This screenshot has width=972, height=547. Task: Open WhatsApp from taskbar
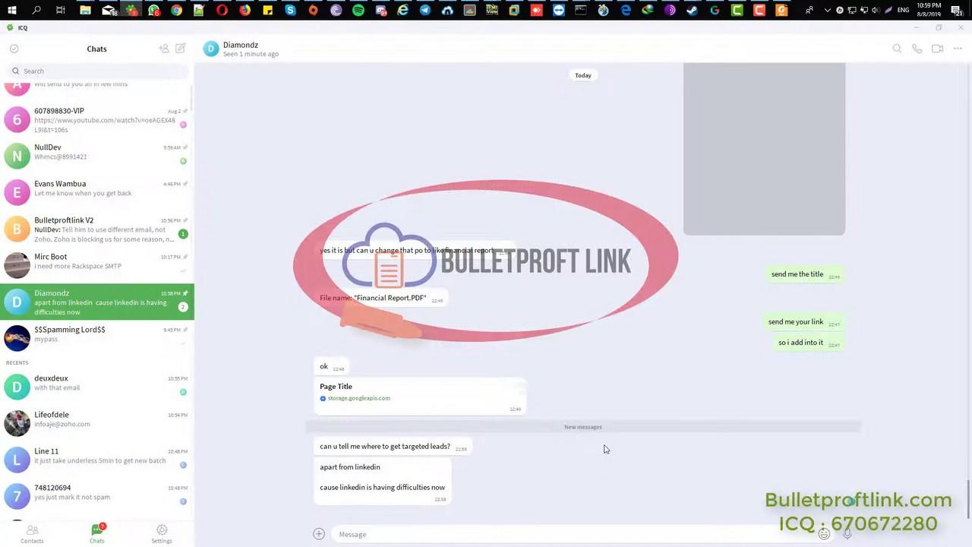coord(154,10)
